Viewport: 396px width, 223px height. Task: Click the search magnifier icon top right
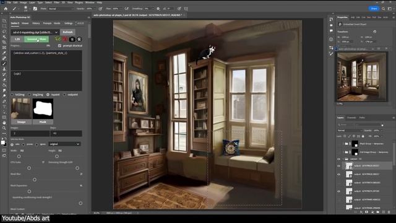pyautogui.click(x=384, y=9)
